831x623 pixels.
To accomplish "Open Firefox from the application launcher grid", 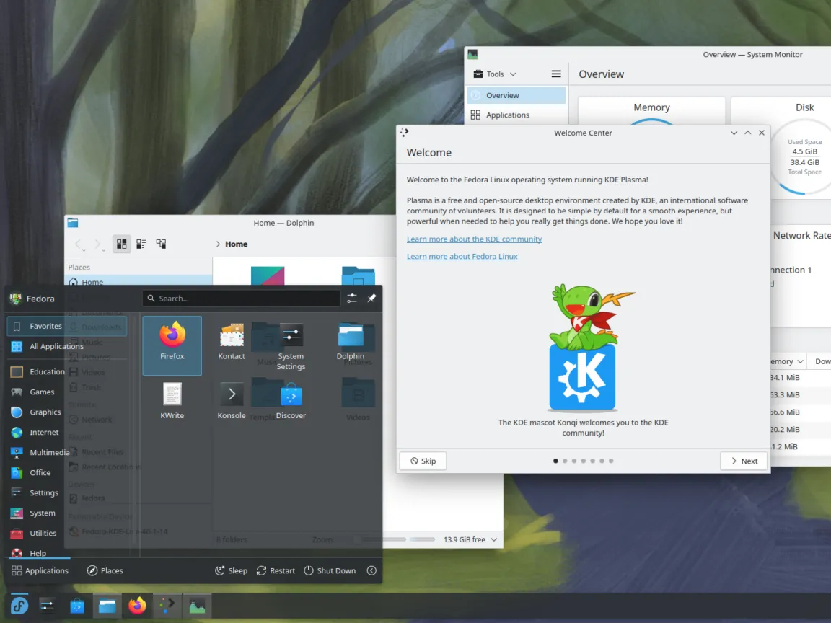I will click(172, 345).
